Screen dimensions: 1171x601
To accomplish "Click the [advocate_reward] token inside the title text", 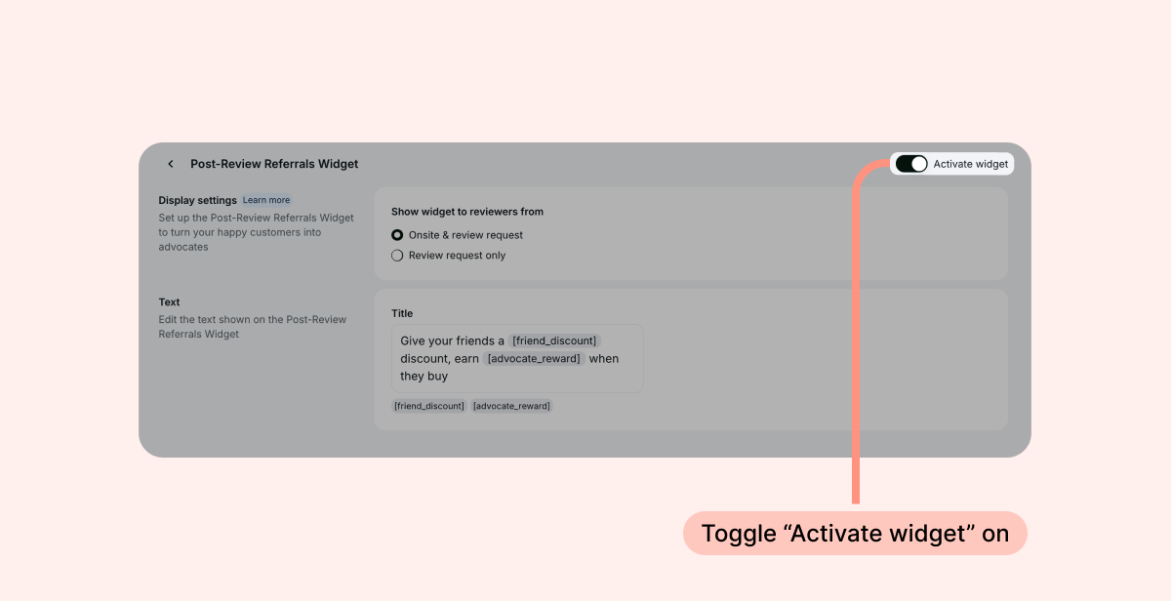I will pyautogui.click(x=534, y=358).
